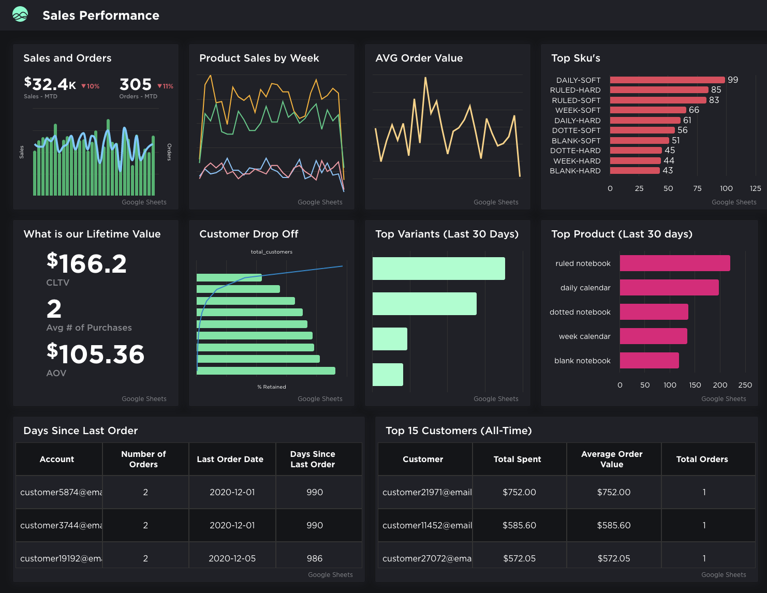Select the largest bar in Top Variants
The image size is (767, 593).
[x=438, y=268]
